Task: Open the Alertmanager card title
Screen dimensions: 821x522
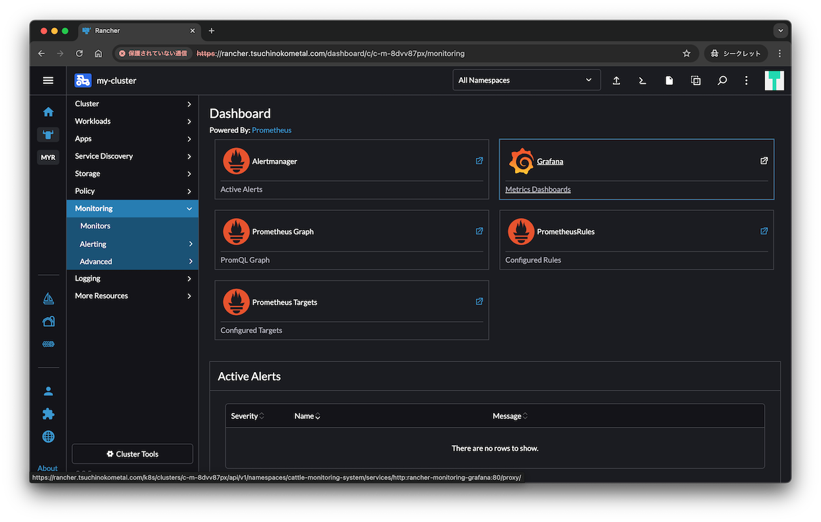Action: point(274,161)
